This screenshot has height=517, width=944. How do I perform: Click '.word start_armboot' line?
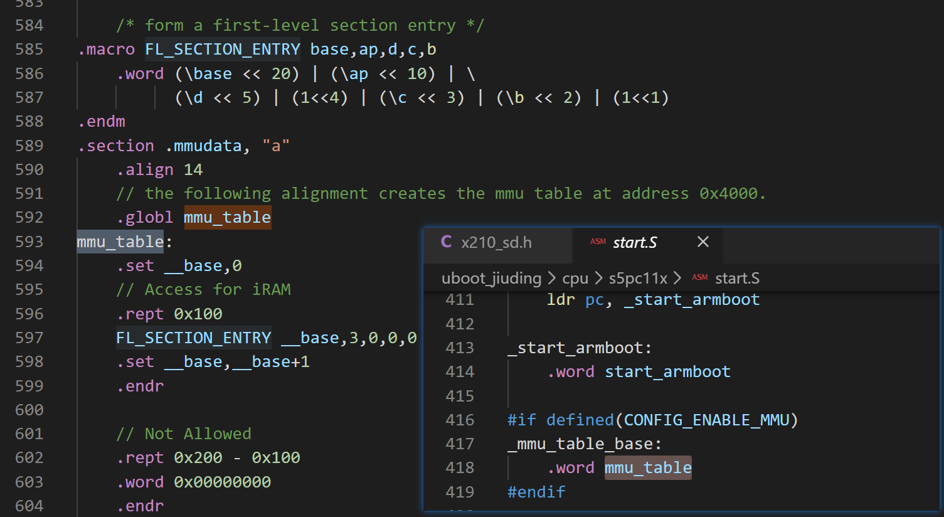tap(639, 371)
